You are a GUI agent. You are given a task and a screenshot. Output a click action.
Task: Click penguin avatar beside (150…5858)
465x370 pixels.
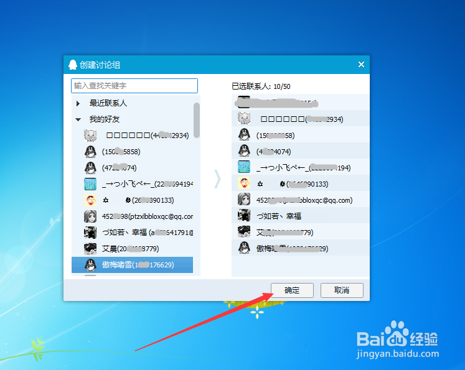(x=90, y=152)
